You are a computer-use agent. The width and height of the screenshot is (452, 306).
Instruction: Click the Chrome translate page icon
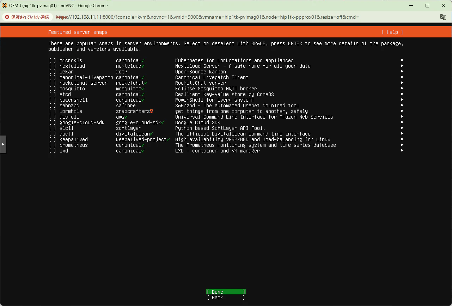tap(443, 17)
